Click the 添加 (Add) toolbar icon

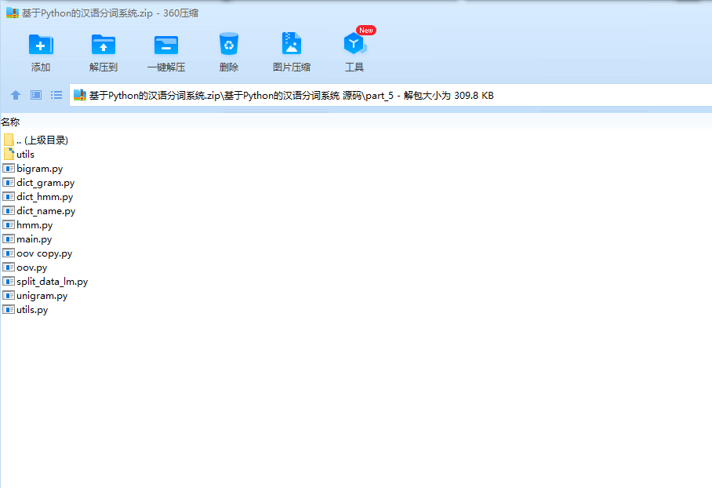[41, 45]
